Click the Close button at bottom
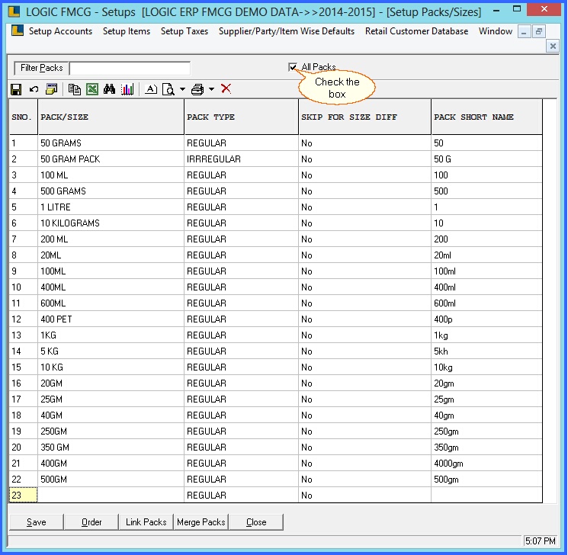The width and height of the screenshot is (568, 555). (x=256, y=522)
